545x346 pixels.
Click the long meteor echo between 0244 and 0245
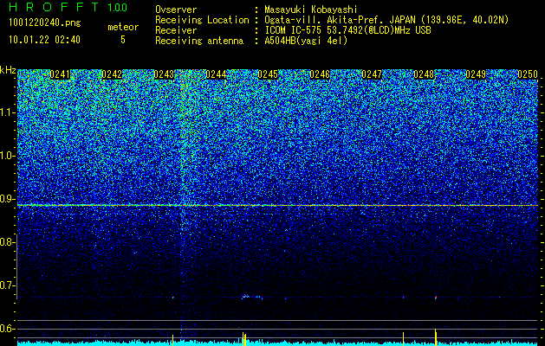[252, 297]
